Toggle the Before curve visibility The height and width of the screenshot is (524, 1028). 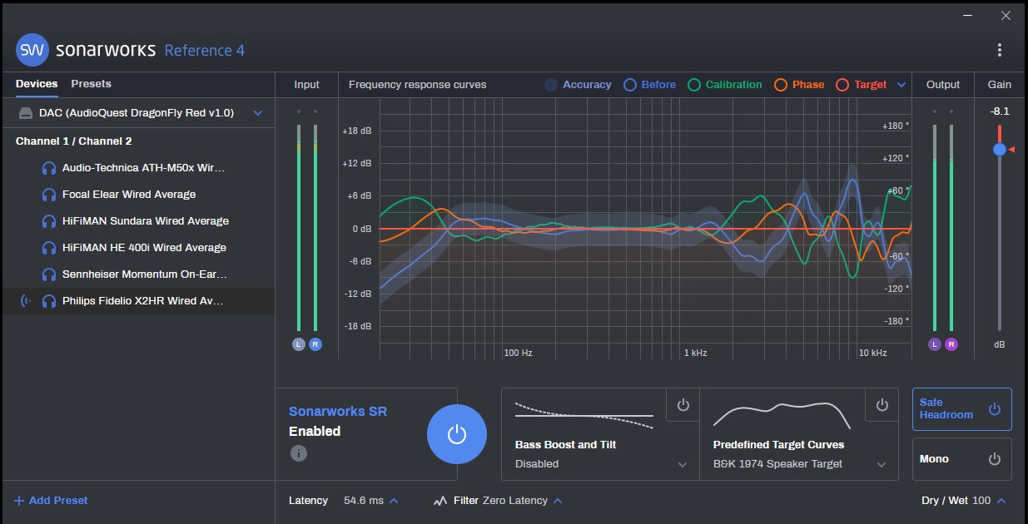click(x=650, y=85)
